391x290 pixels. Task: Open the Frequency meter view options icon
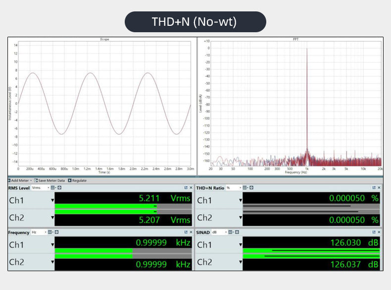pyautogui.click(x=51, y=232)
